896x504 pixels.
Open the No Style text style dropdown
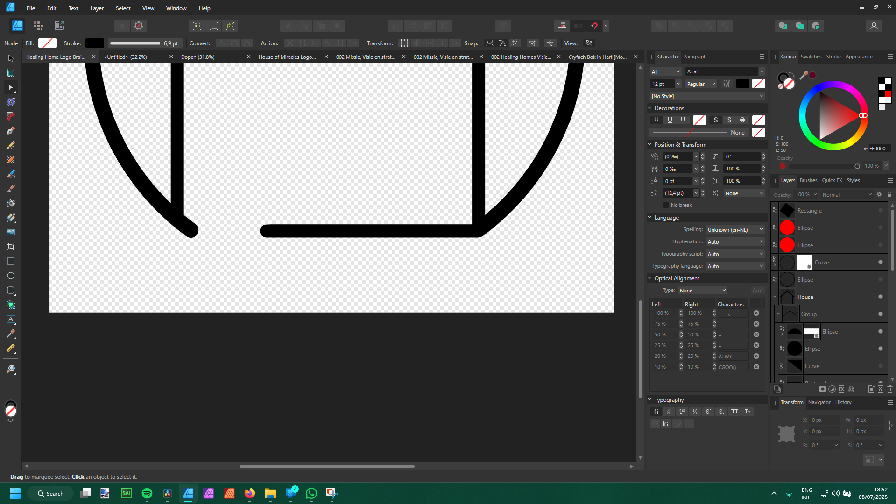click(x=707, y=96)
